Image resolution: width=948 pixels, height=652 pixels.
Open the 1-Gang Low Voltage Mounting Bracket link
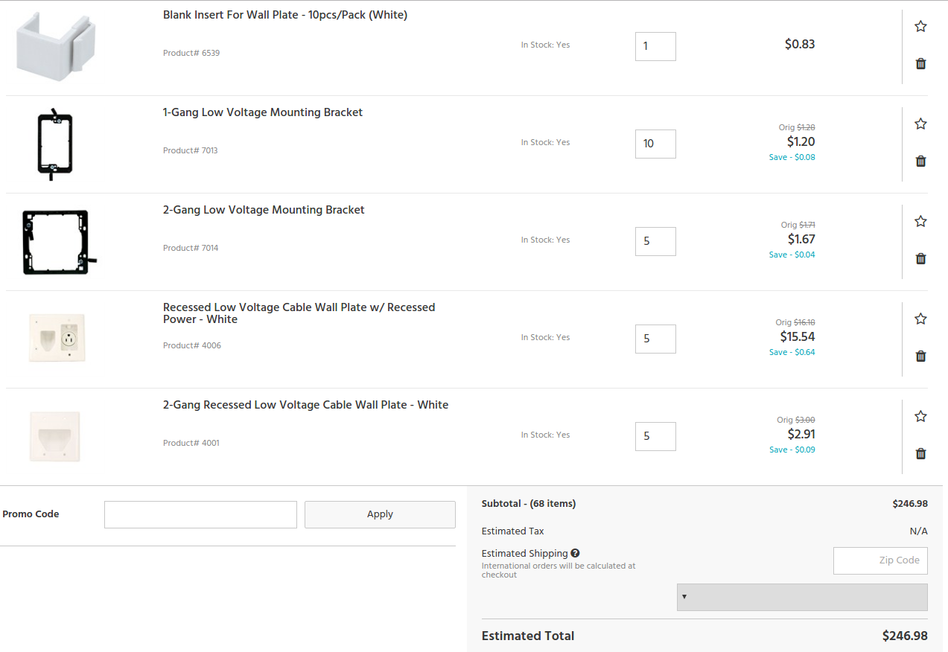click(263, 112)
